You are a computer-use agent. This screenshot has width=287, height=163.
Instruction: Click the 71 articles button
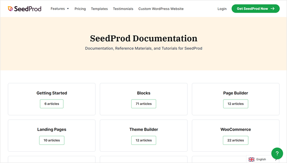coord(143,104)
